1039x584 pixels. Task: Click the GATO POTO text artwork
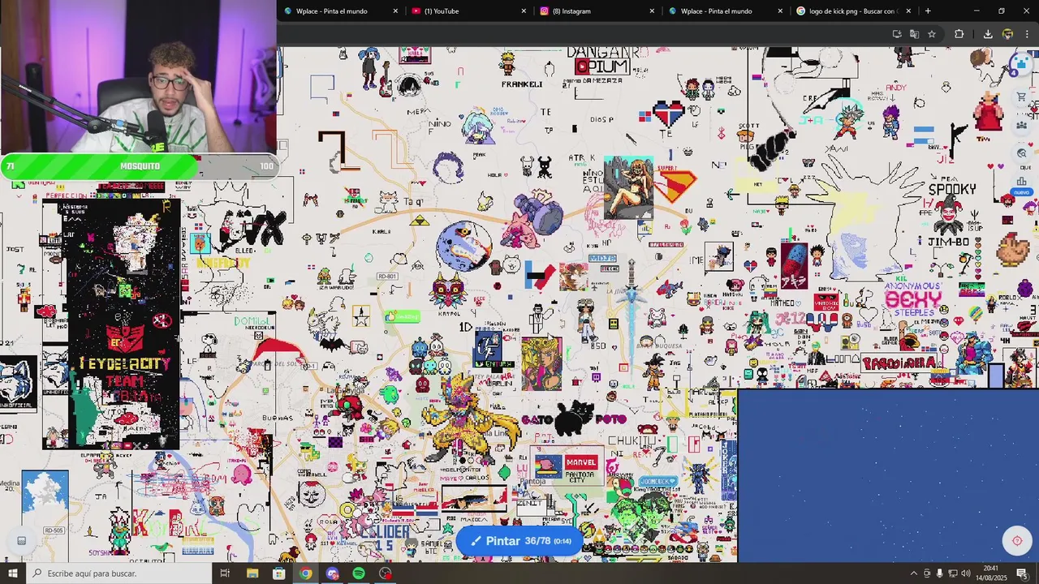574,419
